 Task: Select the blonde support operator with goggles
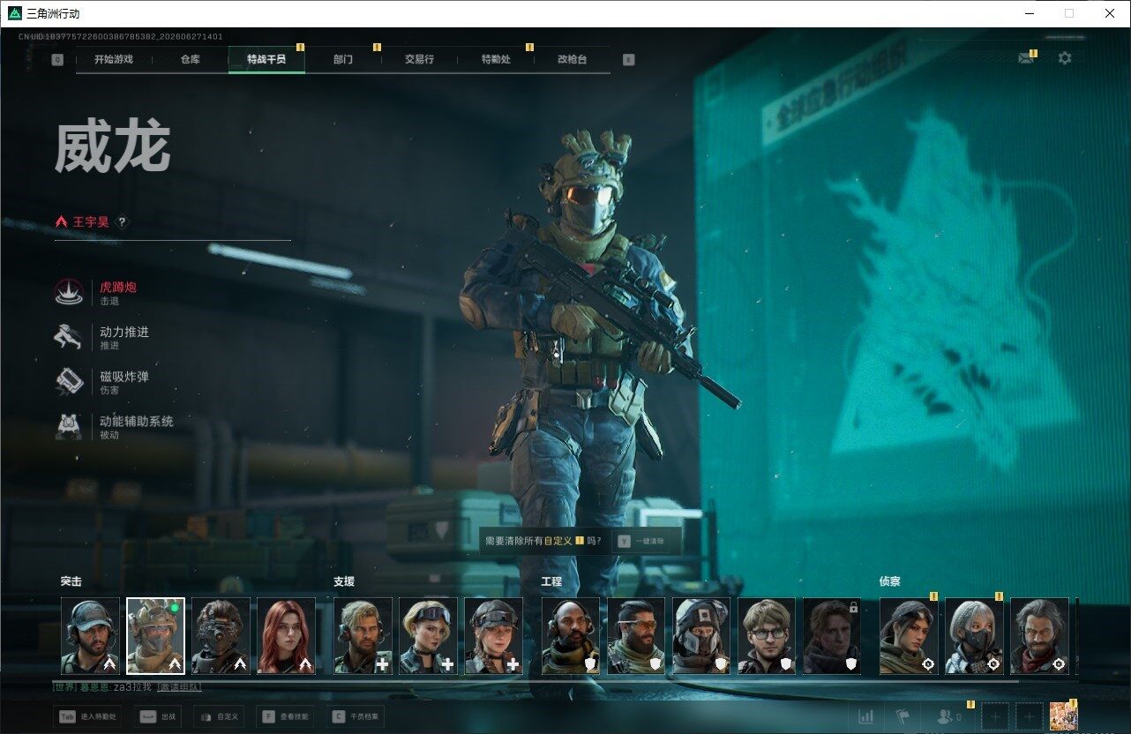(428, 636)
